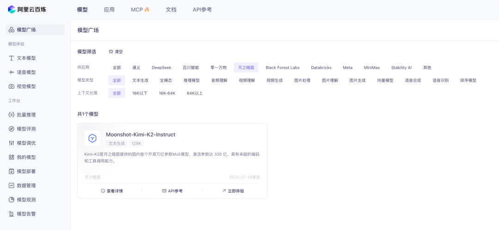
Task: Click the info icon beside 查看详情
Action: pos(103,191)
